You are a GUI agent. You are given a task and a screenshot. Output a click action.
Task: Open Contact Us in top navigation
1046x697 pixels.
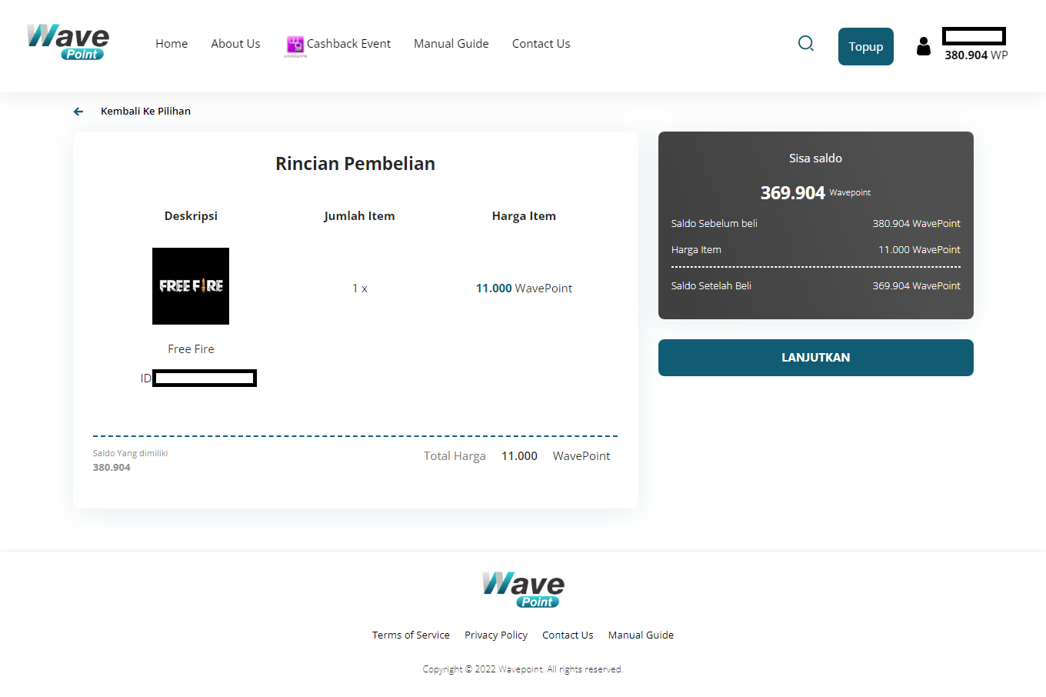tap(541, 44)
